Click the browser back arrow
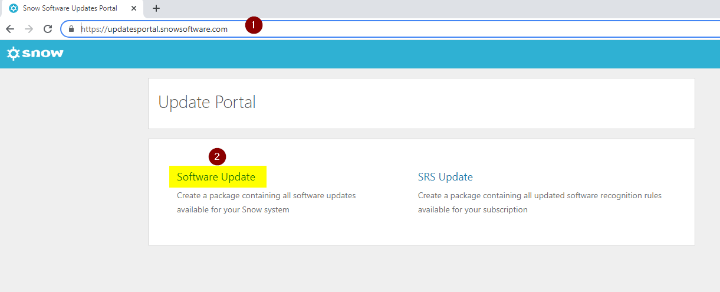Viewport: 720px width, 292px height. tap(10, 28)
